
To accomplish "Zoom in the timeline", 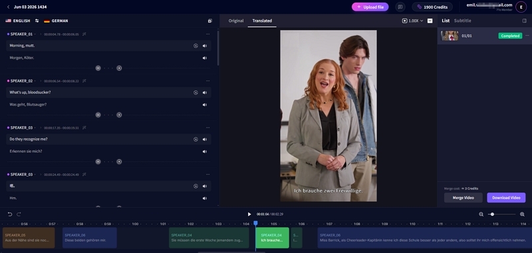I will click(522, 214).
